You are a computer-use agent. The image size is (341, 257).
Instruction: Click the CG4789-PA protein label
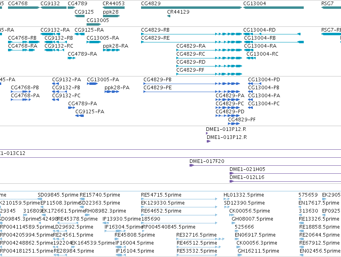[83, 104]
